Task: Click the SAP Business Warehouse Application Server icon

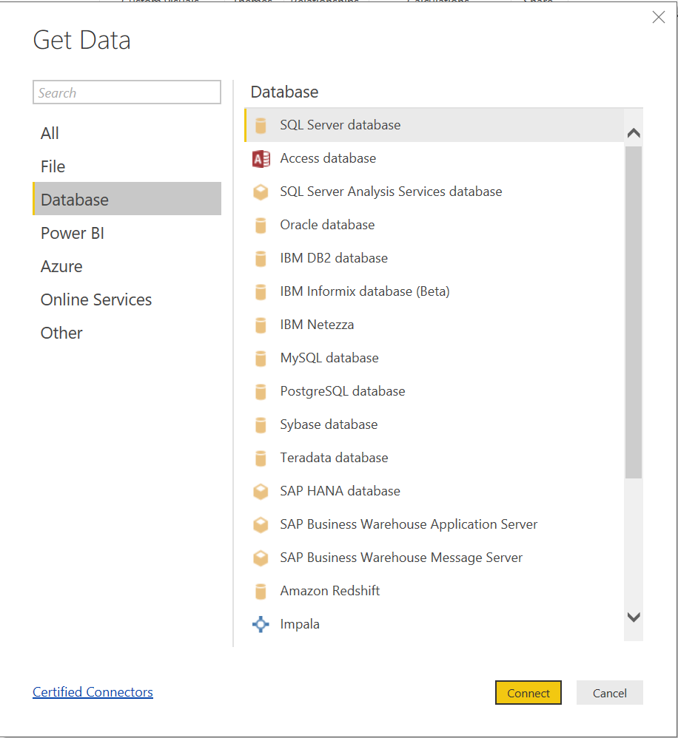Action: (261, 525)
